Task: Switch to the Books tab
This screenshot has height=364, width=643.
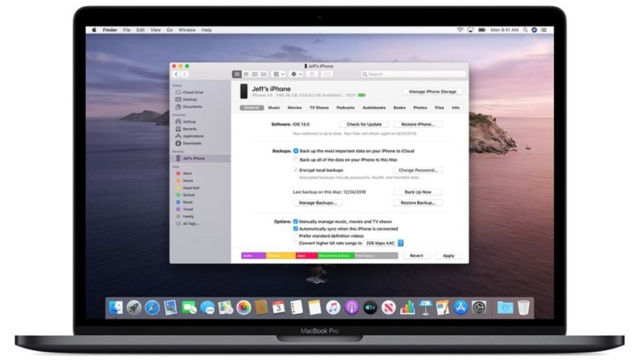Action: click(x=399, y=108)
